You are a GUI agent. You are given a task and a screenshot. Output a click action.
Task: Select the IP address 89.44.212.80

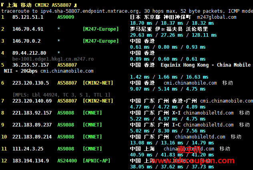point(29,53)
